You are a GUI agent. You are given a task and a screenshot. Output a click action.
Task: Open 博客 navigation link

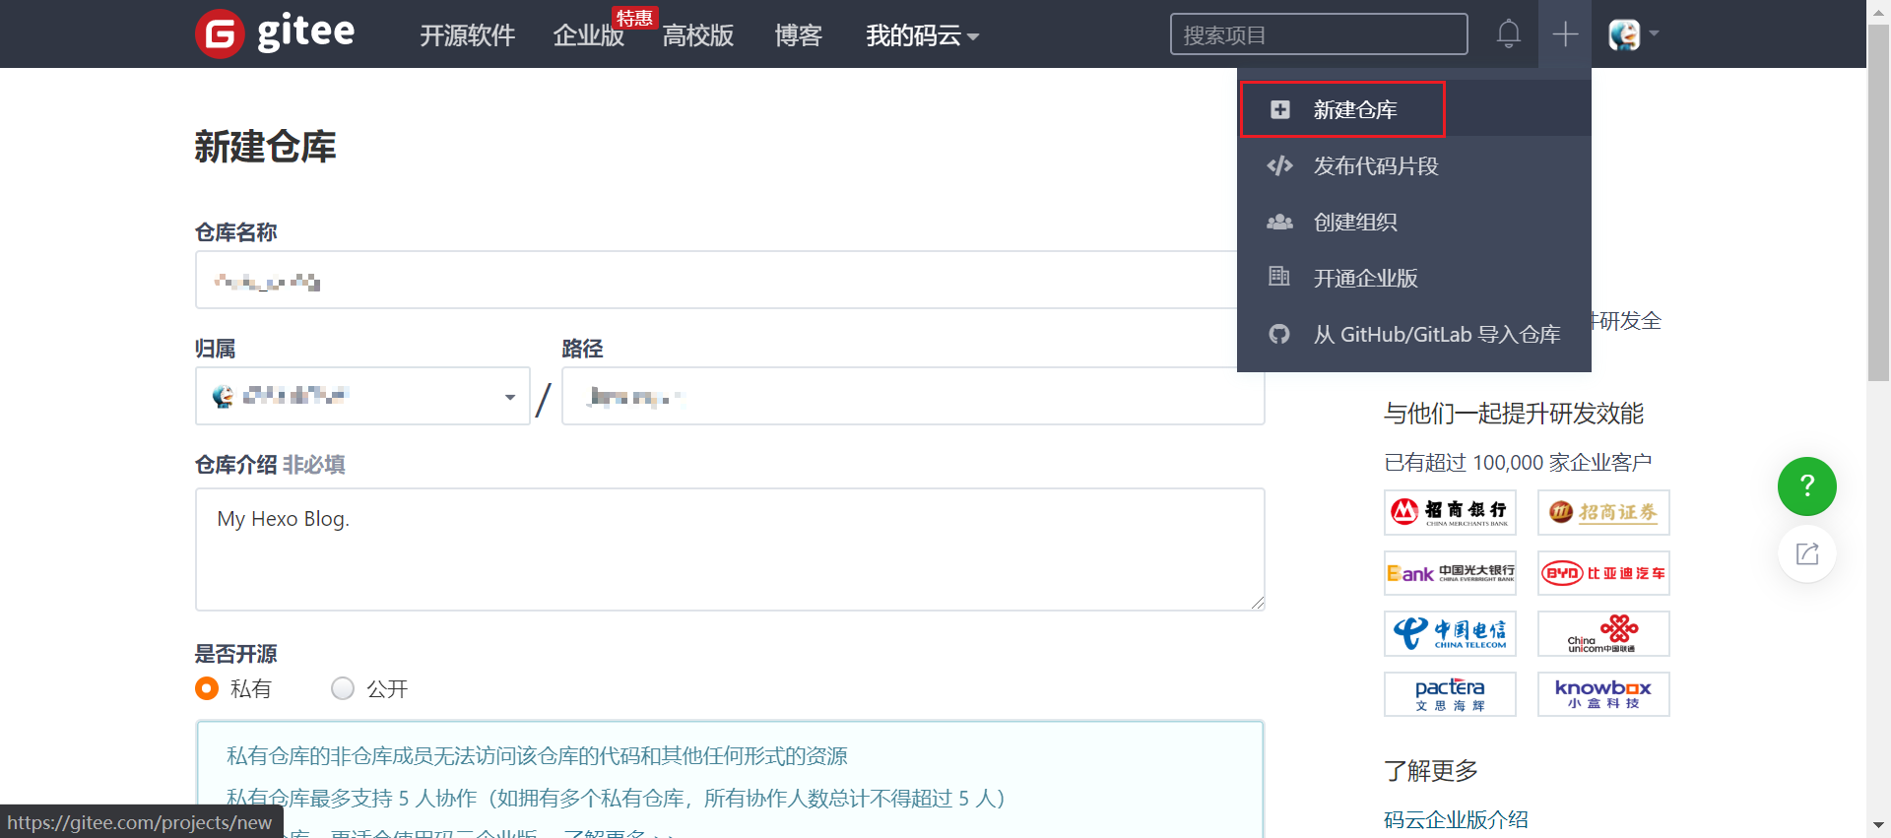798,35
